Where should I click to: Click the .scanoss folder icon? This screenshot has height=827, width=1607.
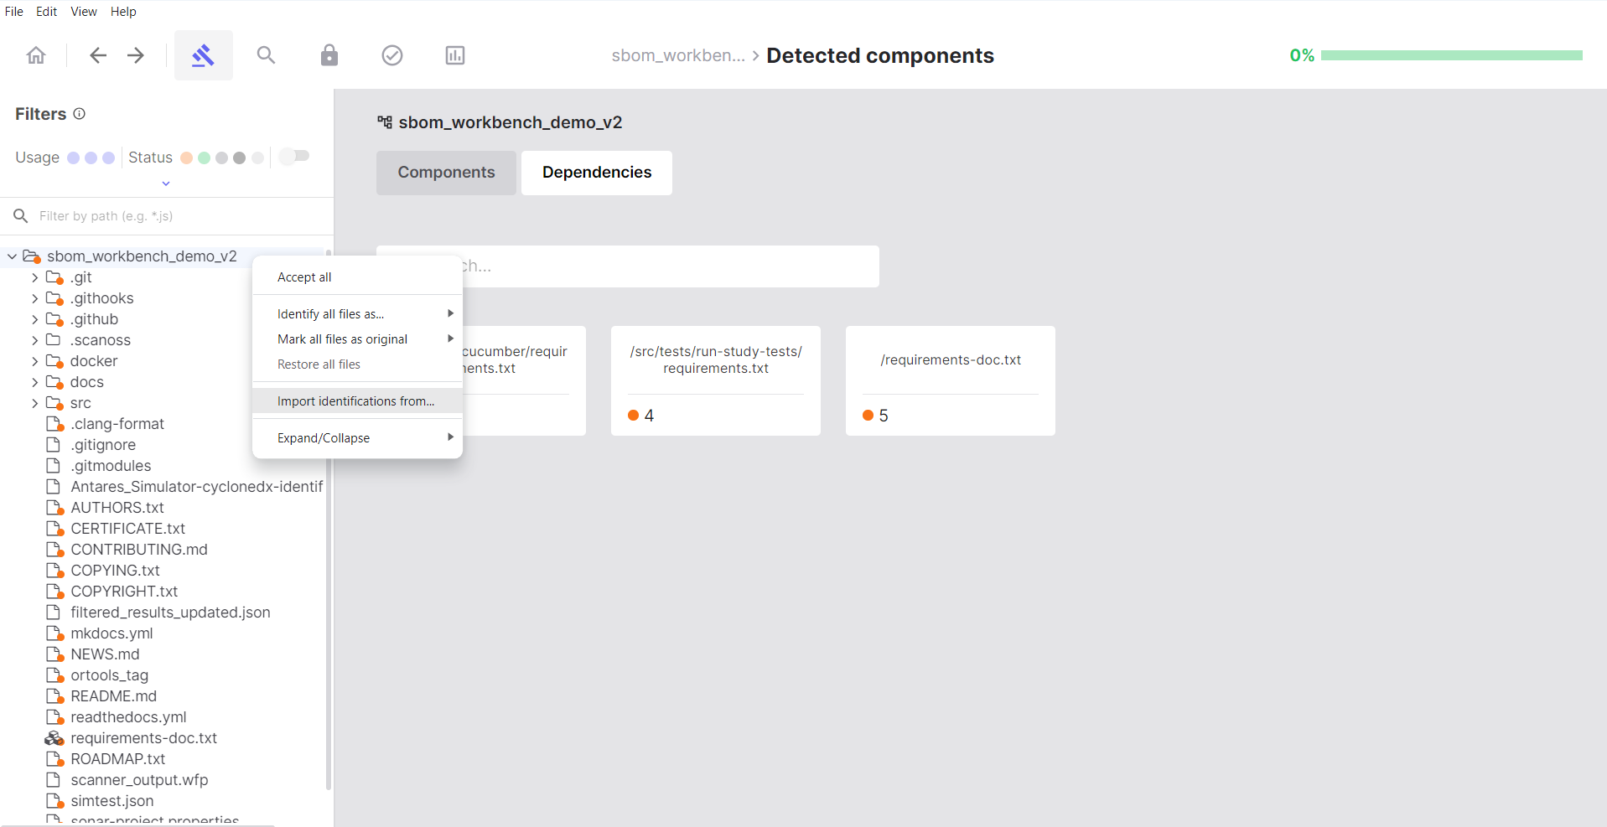click(x=54, y=340)
